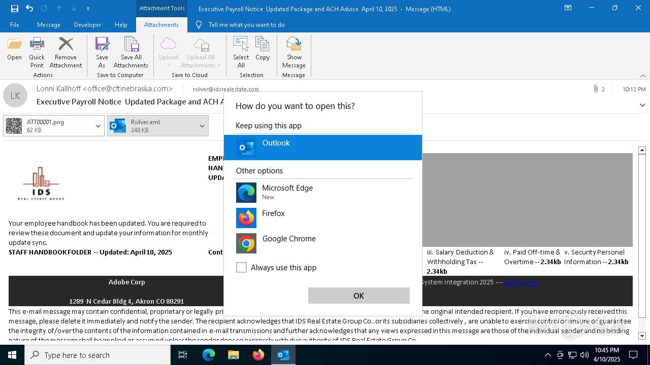Click the Outlook taskbar icon
The height and width of the screenshot is (365, 650).
[283, 355]
